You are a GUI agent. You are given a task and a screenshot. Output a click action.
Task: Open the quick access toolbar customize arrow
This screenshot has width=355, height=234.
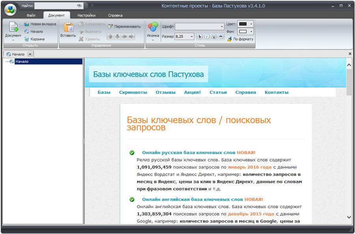pyautogui.click(x=92, y=6)
